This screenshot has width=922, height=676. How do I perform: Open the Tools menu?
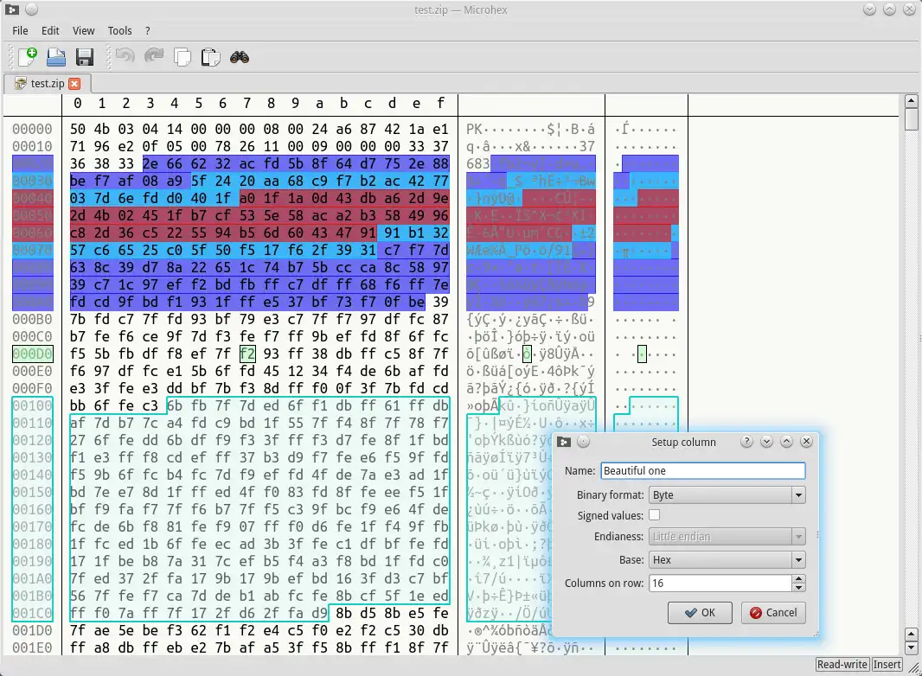click(x=119, y=30)
